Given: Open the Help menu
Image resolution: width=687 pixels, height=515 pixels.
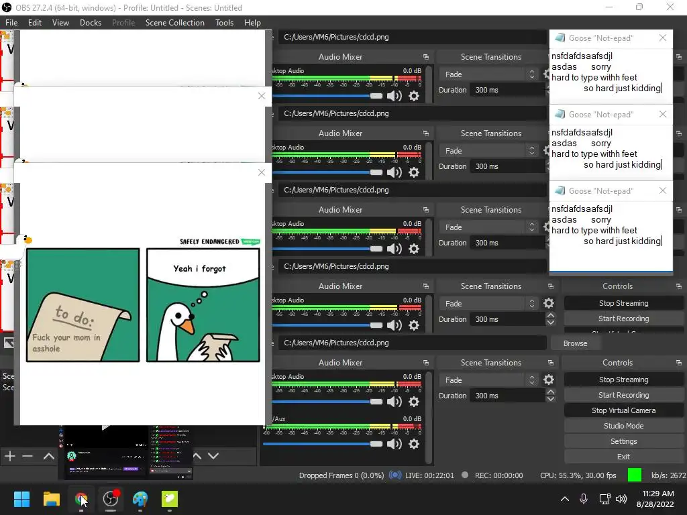Looking at the screenshot, I should pos(252,23).
